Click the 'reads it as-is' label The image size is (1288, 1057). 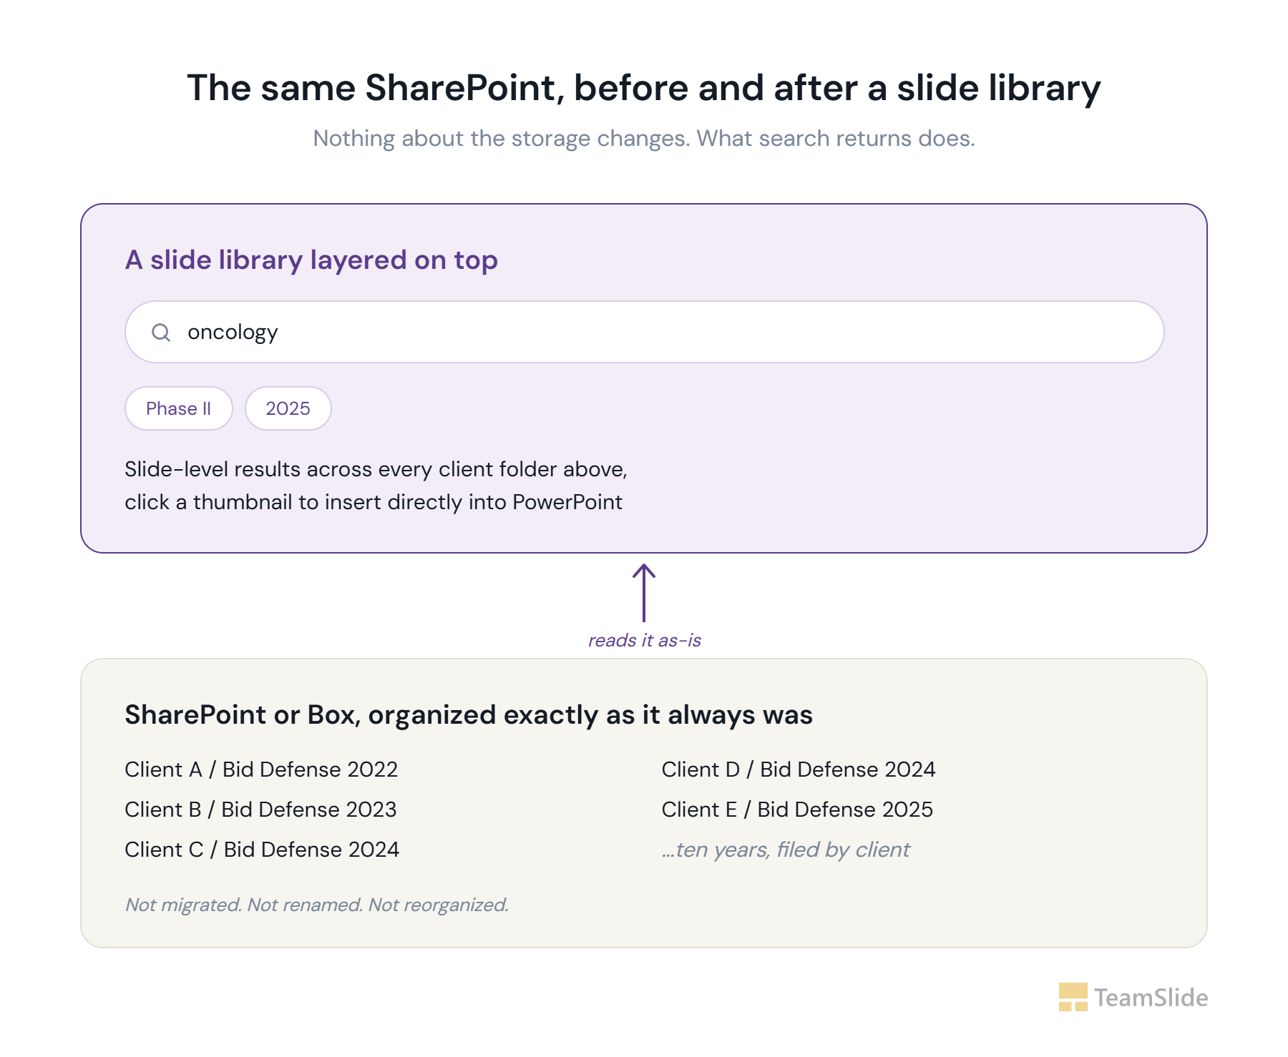coord(644,640)
